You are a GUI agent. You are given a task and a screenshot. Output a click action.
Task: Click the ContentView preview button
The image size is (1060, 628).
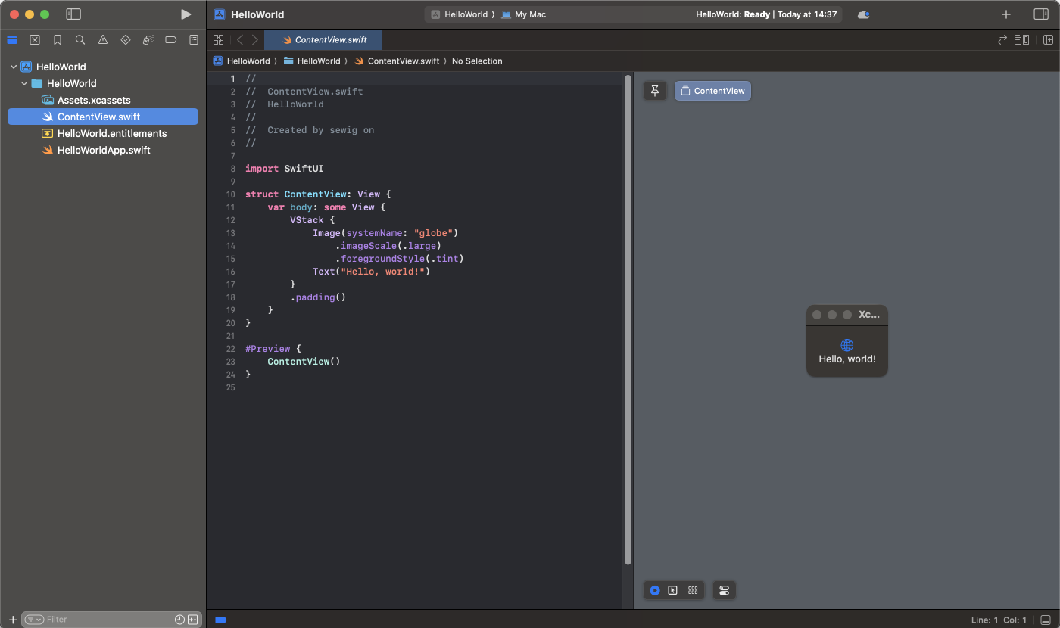pos(712,91)
